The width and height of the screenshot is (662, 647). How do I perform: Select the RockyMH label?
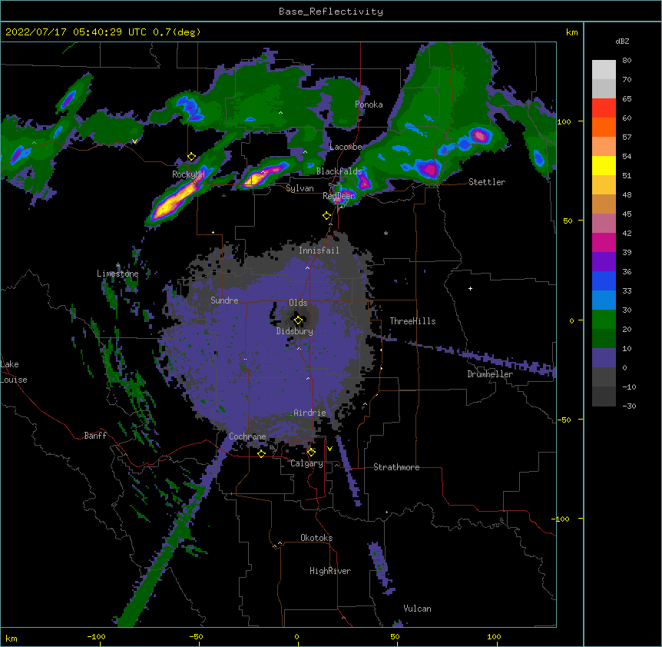click(188, 174)
